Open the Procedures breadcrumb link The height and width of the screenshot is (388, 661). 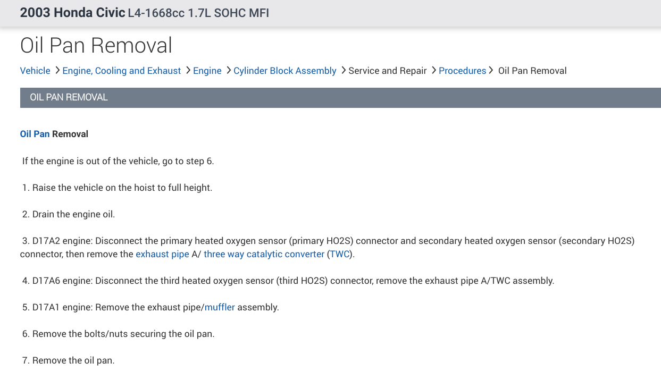[462, 71]
